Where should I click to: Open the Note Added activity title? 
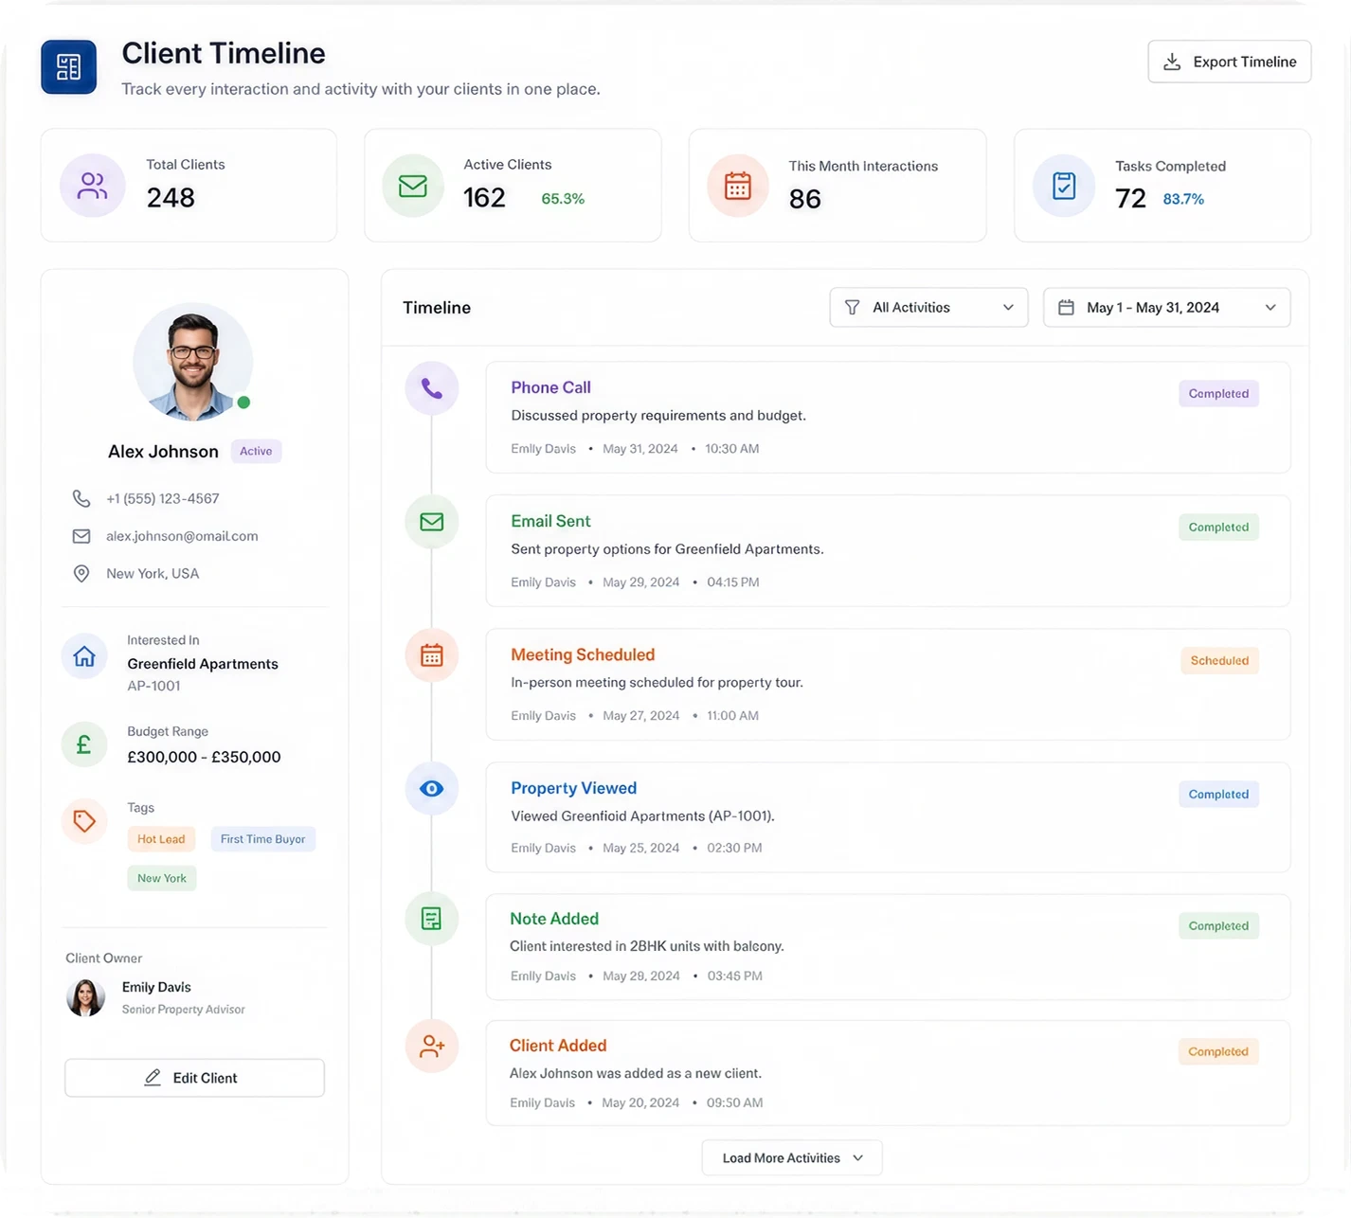coord(554,919)
